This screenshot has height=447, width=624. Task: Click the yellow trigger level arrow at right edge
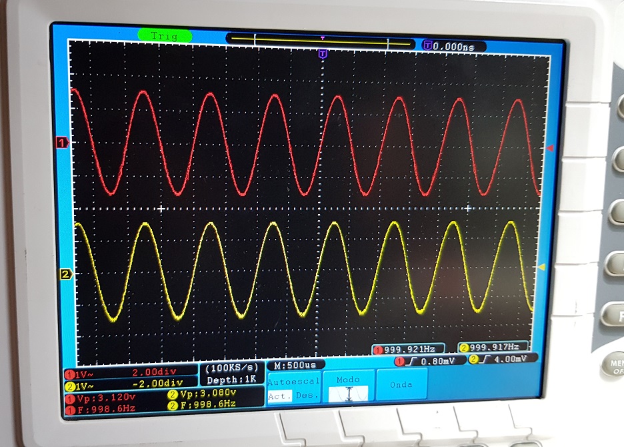click(x=541, y=267)
